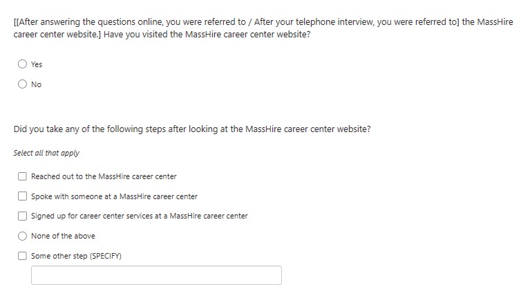
Task: Click the 'Yes' label text
Action: point(37,64)
